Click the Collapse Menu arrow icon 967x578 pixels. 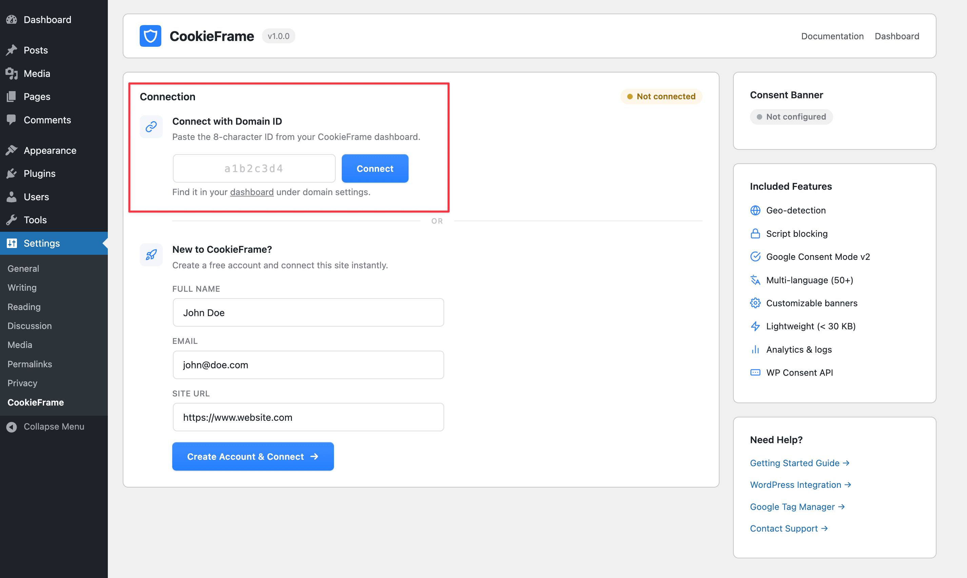coord(12,427)
